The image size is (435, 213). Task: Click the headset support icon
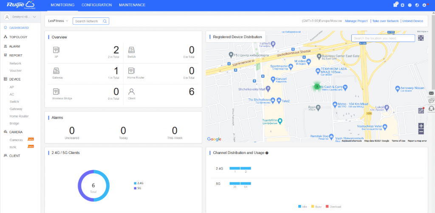click(x=431, y=108)
